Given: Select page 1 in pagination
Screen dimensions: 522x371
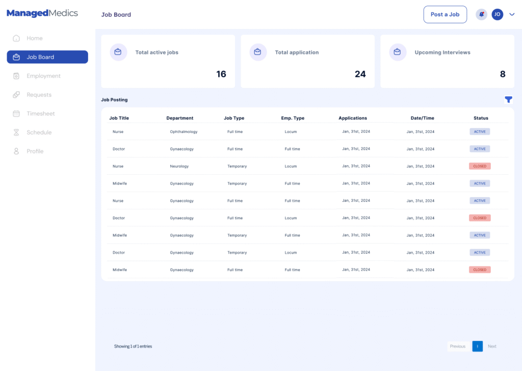Looking at the screenshot, I should pyautogui.click(x=477, y=347).
